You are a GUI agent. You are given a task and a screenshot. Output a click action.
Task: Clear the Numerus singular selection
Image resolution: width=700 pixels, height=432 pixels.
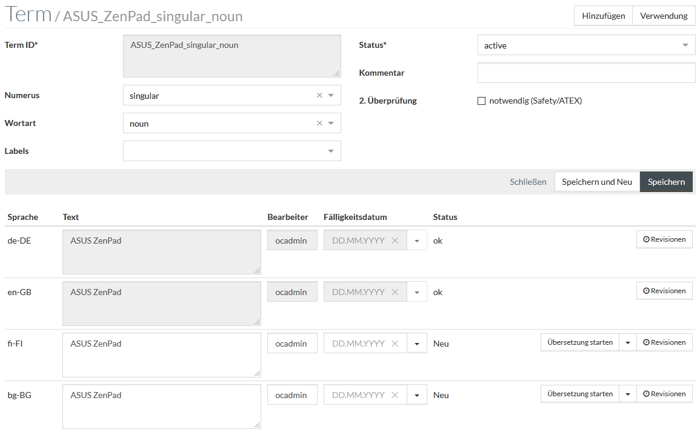pyautogui.click(x=319, y=96)
